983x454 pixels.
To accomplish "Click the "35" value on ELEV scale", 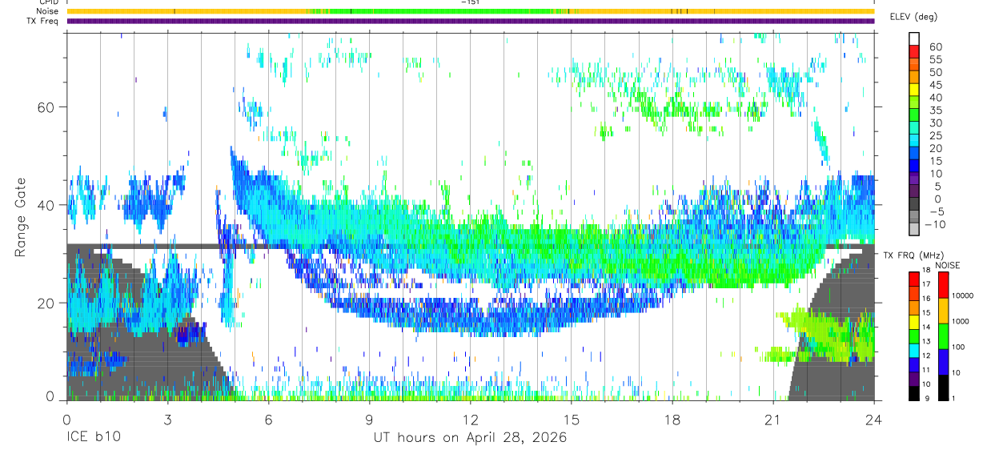I will coord(936,110).
